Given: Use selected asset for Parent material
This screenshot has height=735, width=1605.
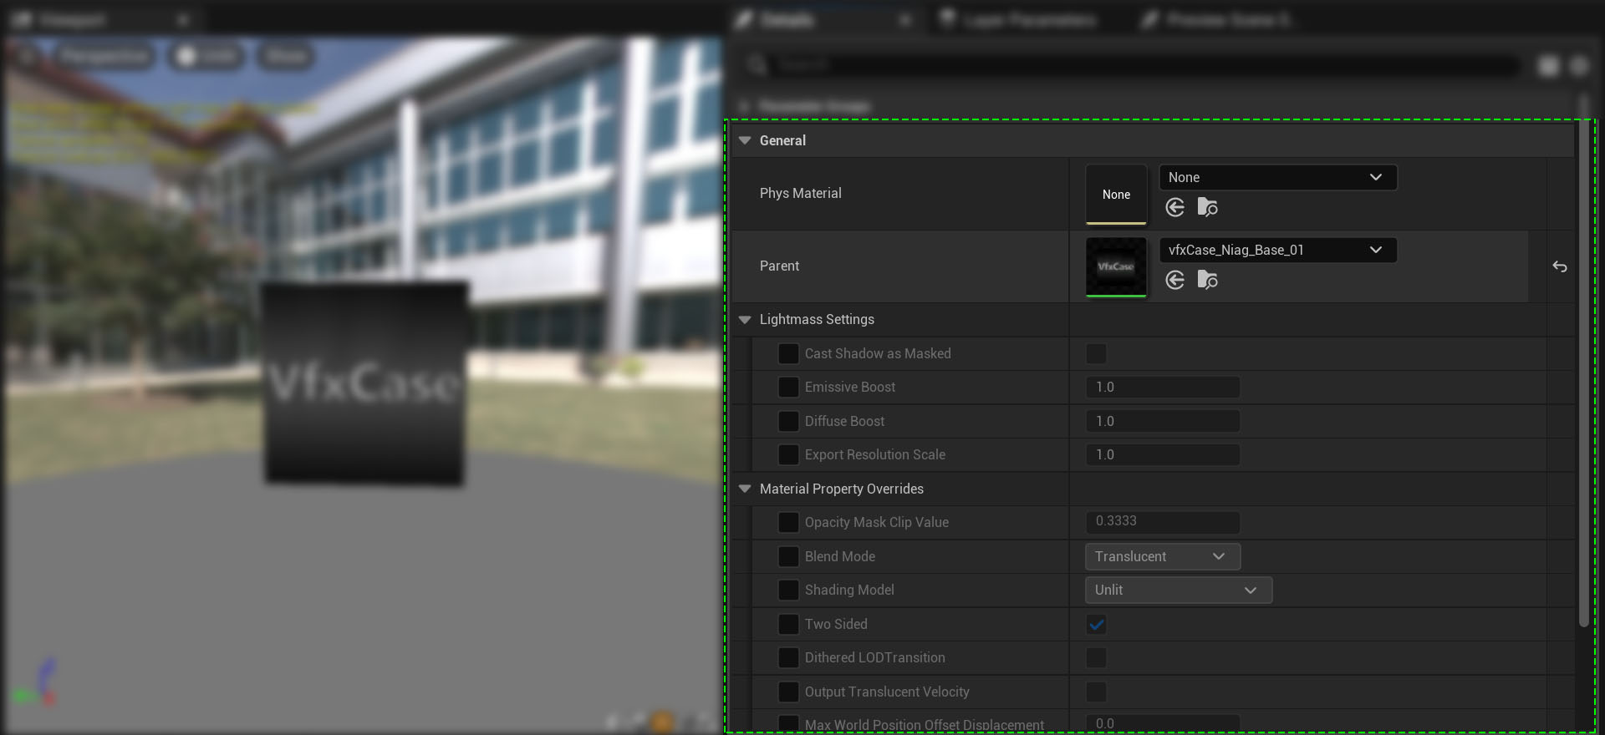Looking at the screenshot, I should coord(1174,280).
